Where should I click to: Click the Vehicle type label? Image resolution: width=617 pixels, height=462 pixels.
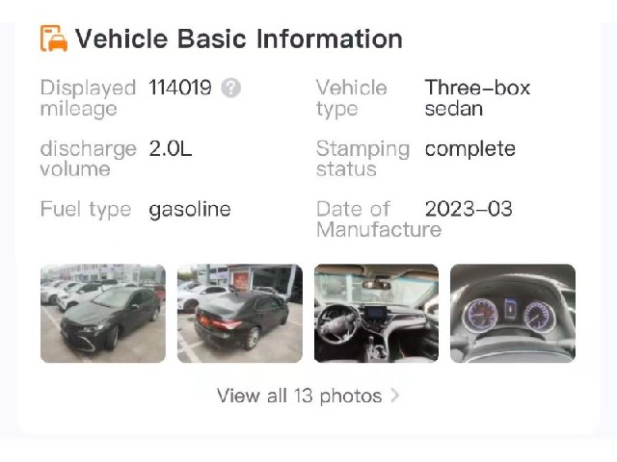coord(352,98)
